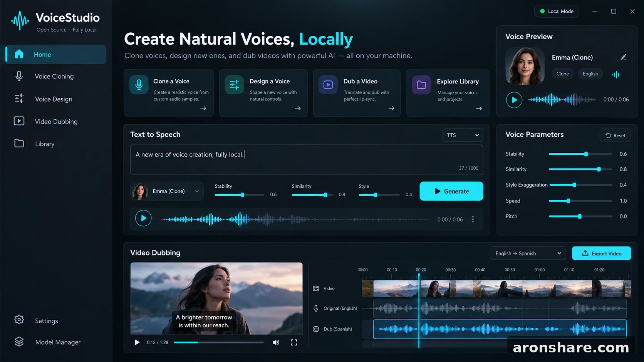Click the Settings gear icon

click(19, 320)
